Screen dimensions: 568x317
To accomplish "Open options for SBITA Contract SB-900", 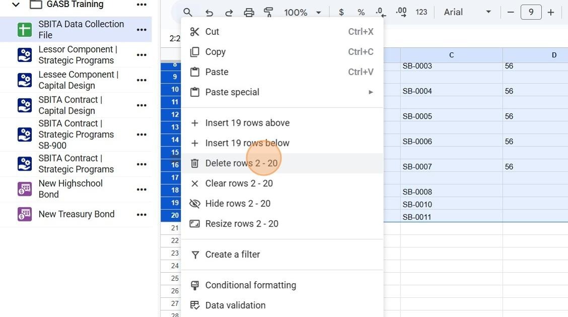I will (x=141, y=135).
